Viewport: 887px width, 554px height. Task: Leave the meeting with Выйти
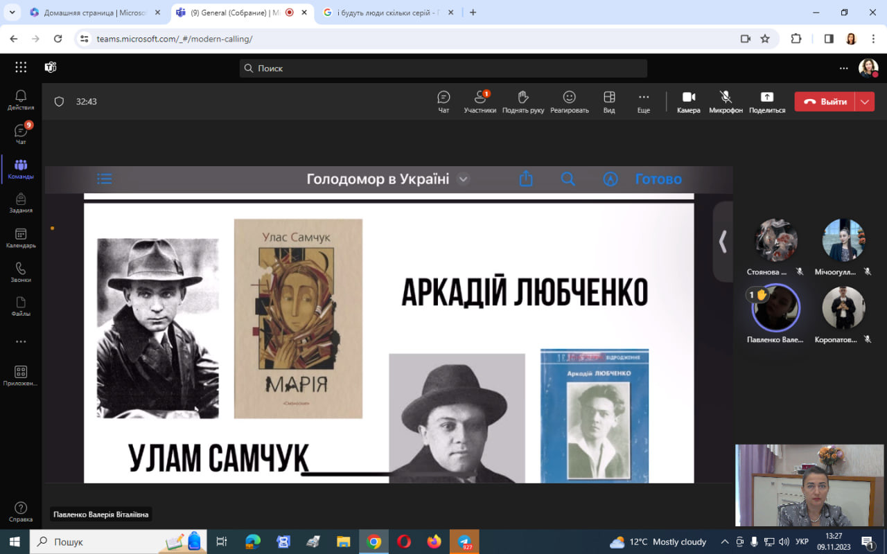825,102
